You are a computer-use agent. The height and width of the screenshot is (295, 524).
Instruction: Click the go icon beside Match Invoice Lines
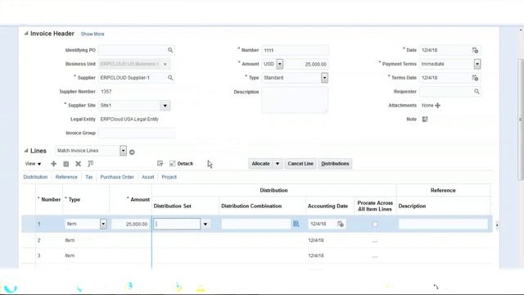tap(132, 152)
